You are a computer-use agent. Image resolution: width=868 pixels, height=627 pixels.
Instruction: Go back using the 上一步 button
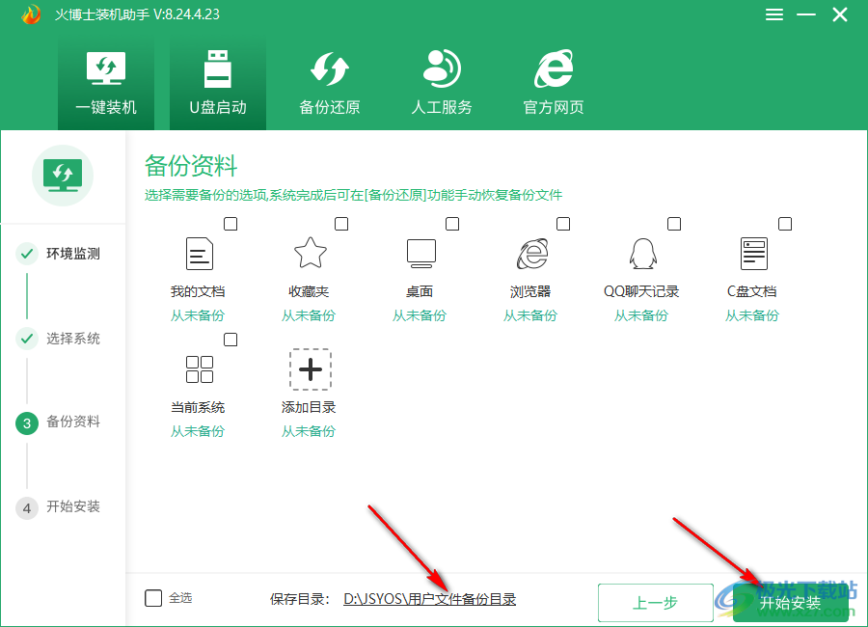pyautogui.click(x=655, y=602)
